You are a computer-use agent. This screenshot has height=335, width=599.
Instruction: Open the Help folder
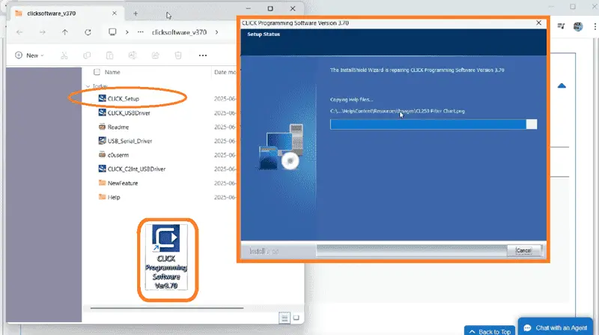coord(114,197)
